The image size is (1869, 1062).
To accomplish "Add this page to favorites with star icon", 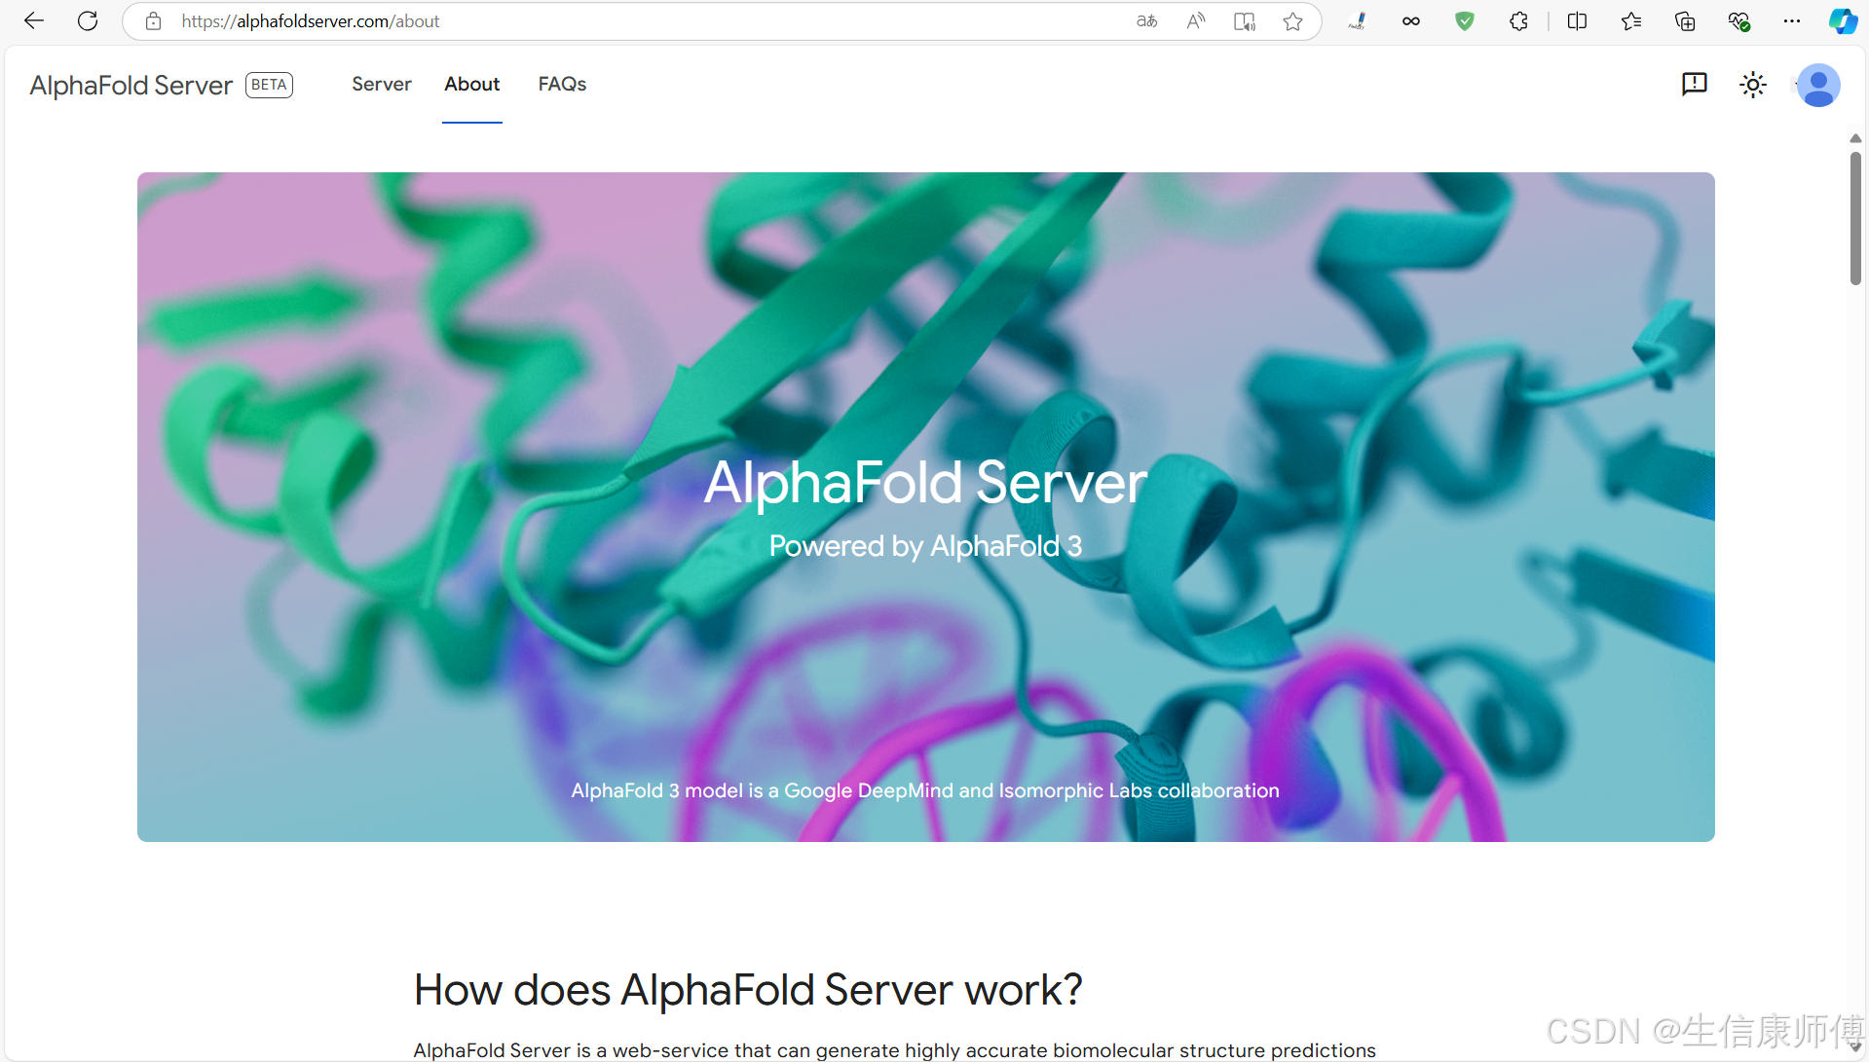I will tap(1292, 21).
